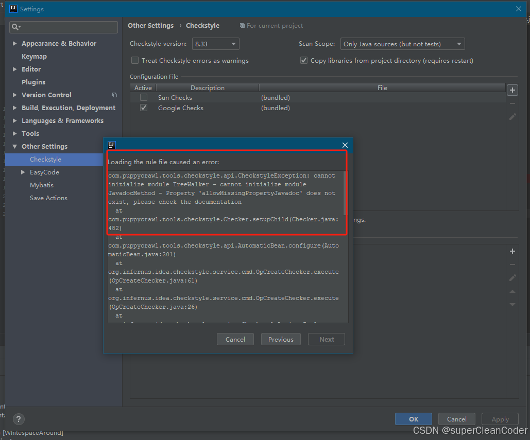Screen dimensions: 530x440
Task: Expand Version Control settings node
Action: point(14,95)
